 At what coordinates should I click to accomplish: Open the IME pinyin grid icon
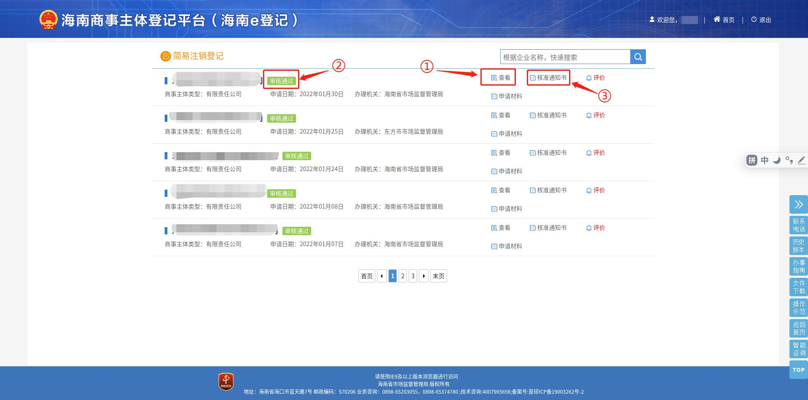point(752,160)
